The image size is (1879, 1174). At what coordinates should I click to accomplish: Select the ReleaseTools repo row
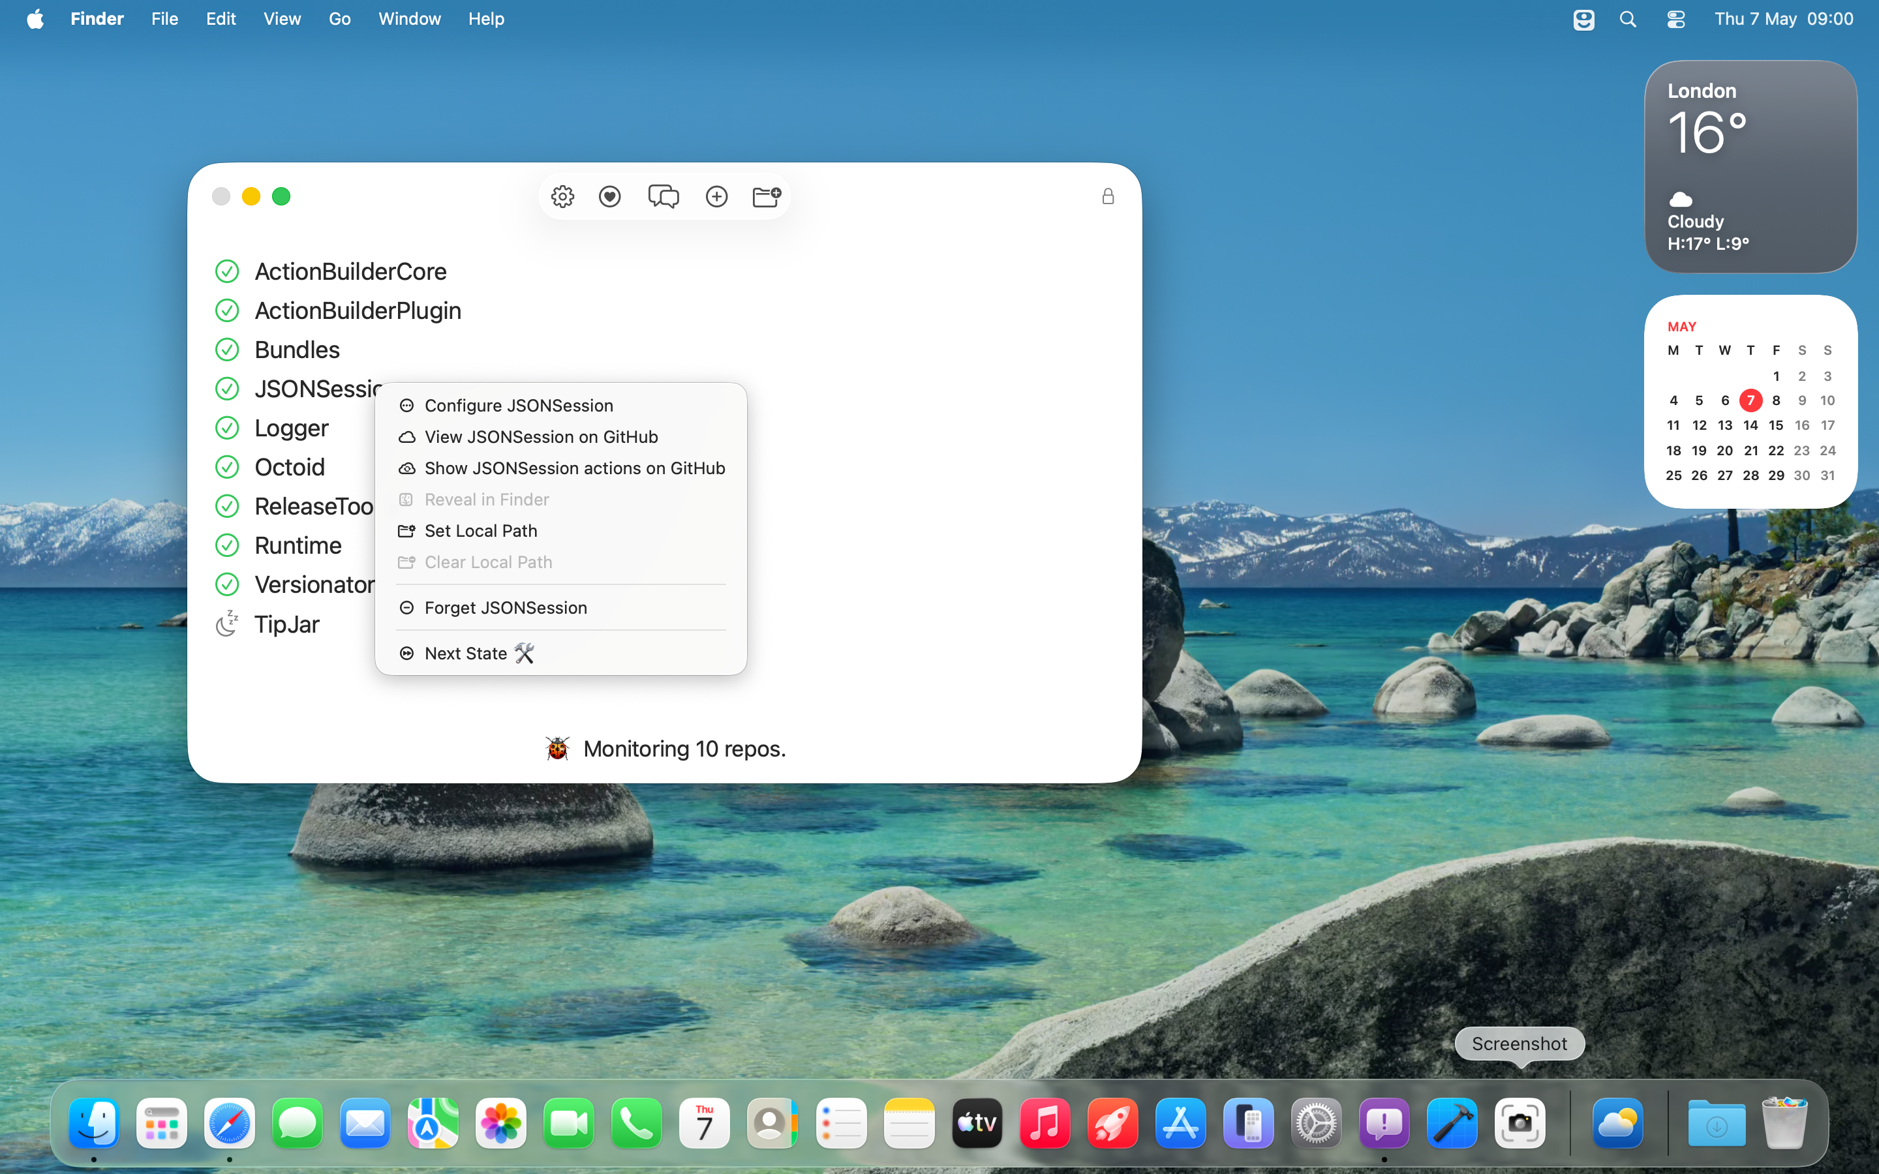(314, 506)
